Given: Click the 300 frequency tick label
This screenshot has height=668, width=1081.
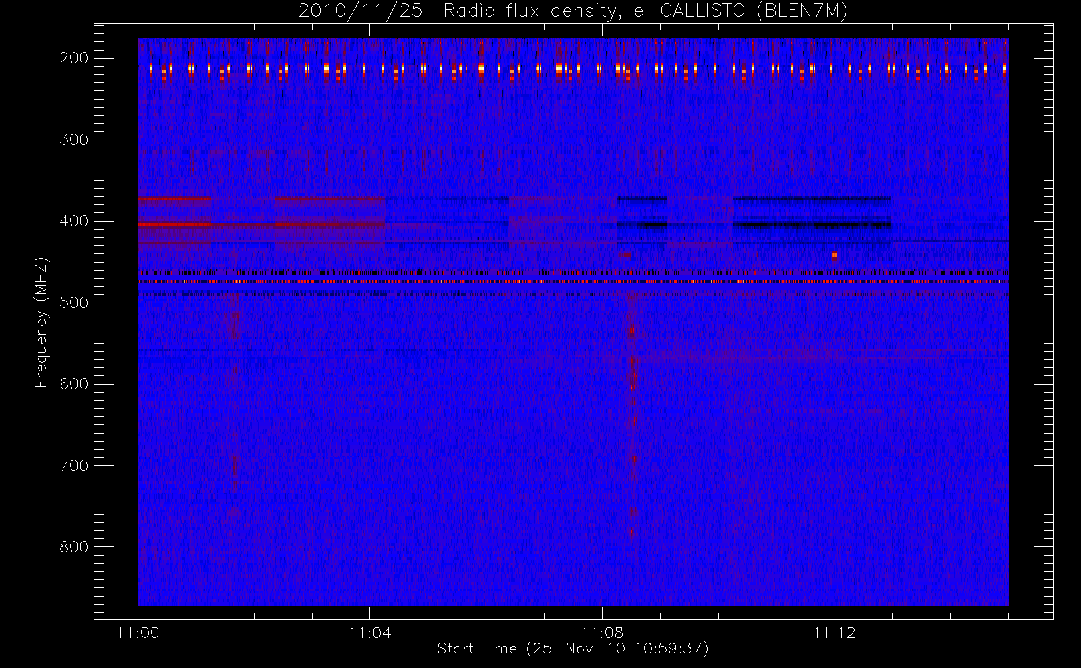Looking at the screenshot, I should click(74, 140).
